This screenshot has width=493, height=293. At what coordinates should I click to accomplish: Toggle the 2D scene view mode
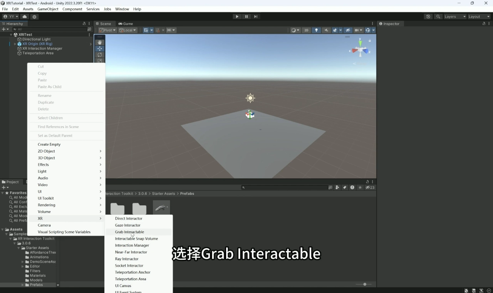(306, 30)
